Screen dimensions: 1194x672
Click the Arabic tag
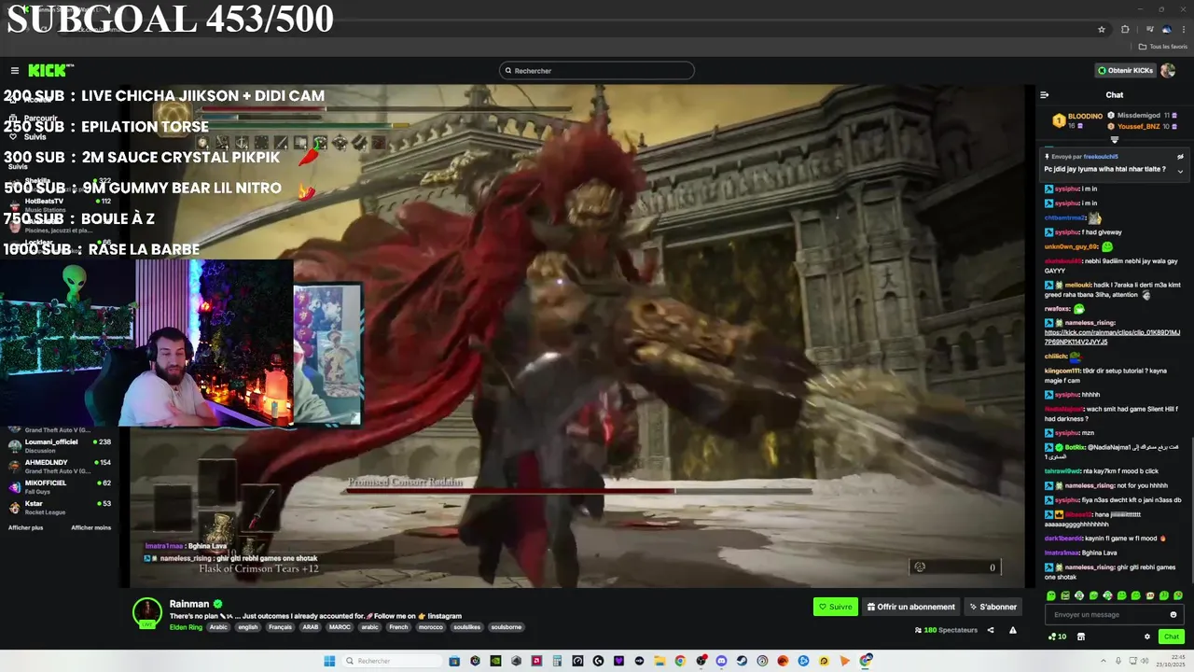218,627
